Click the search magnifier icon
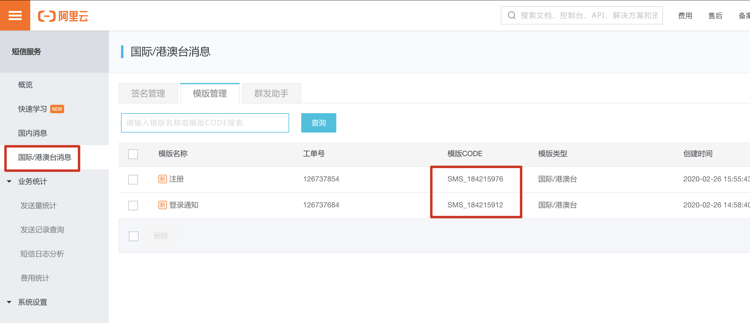This screenshot has width=750, height=323. click(x=511, y=15)
